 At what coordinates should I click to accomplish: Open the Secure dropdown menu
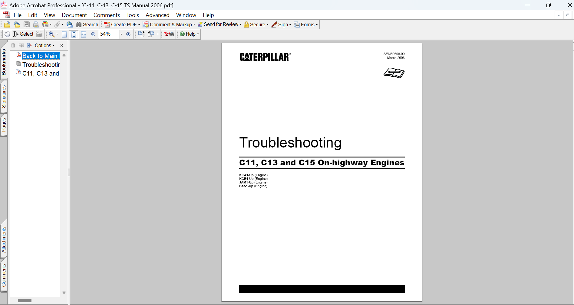click(x=256, y=25)
